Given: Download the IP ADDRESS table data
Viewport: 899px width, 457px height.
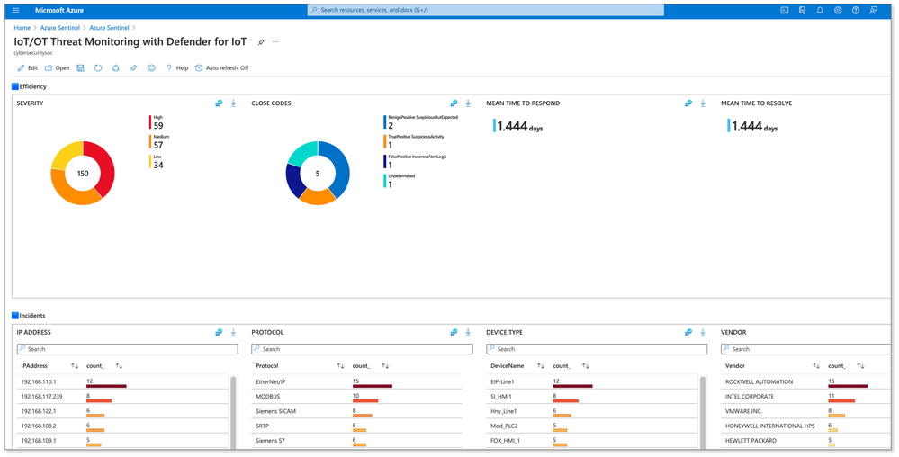Looking at the screenshot, I should pyautogui.click(x=233, y=332).
